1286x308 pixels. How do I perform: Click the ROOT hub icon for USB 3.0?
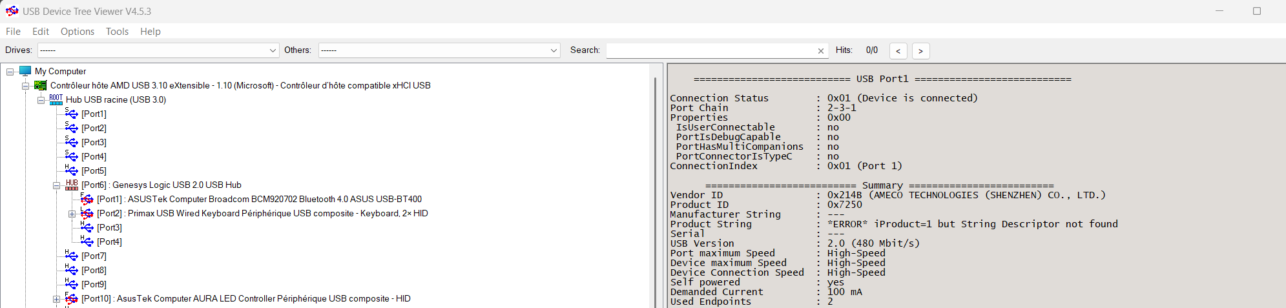pos(56,99)
